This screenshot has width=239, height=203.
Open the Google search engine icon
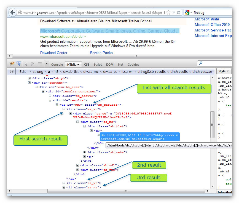click(187, 12)
